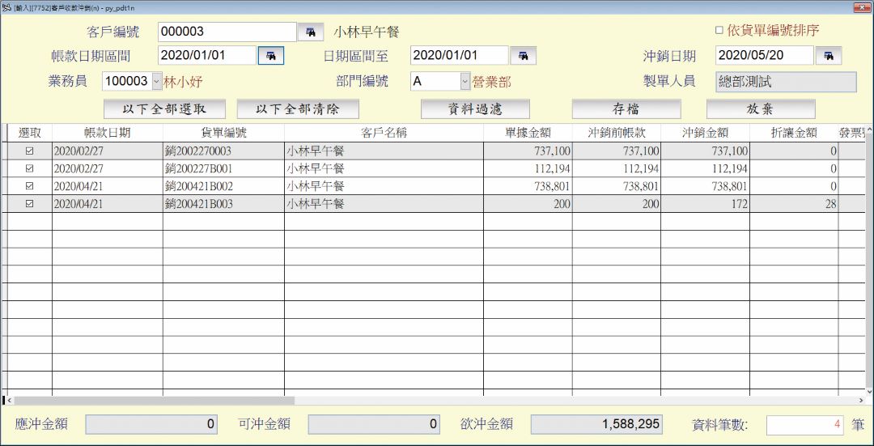The image size is (874, 446).
Task: Click row header of the 銷2002270003 row
Action: [x=4, y=151]
